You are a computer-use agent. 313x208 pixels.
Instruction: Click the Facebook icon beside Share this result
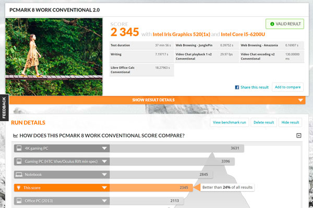coord(237,87)
